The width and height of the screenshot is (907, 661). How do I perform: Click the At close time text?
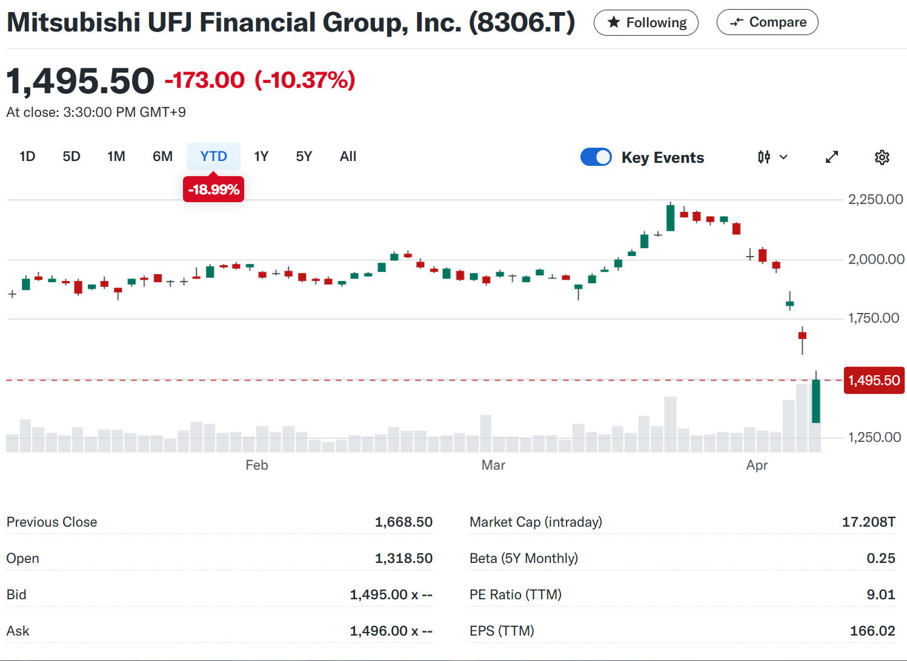96,112
